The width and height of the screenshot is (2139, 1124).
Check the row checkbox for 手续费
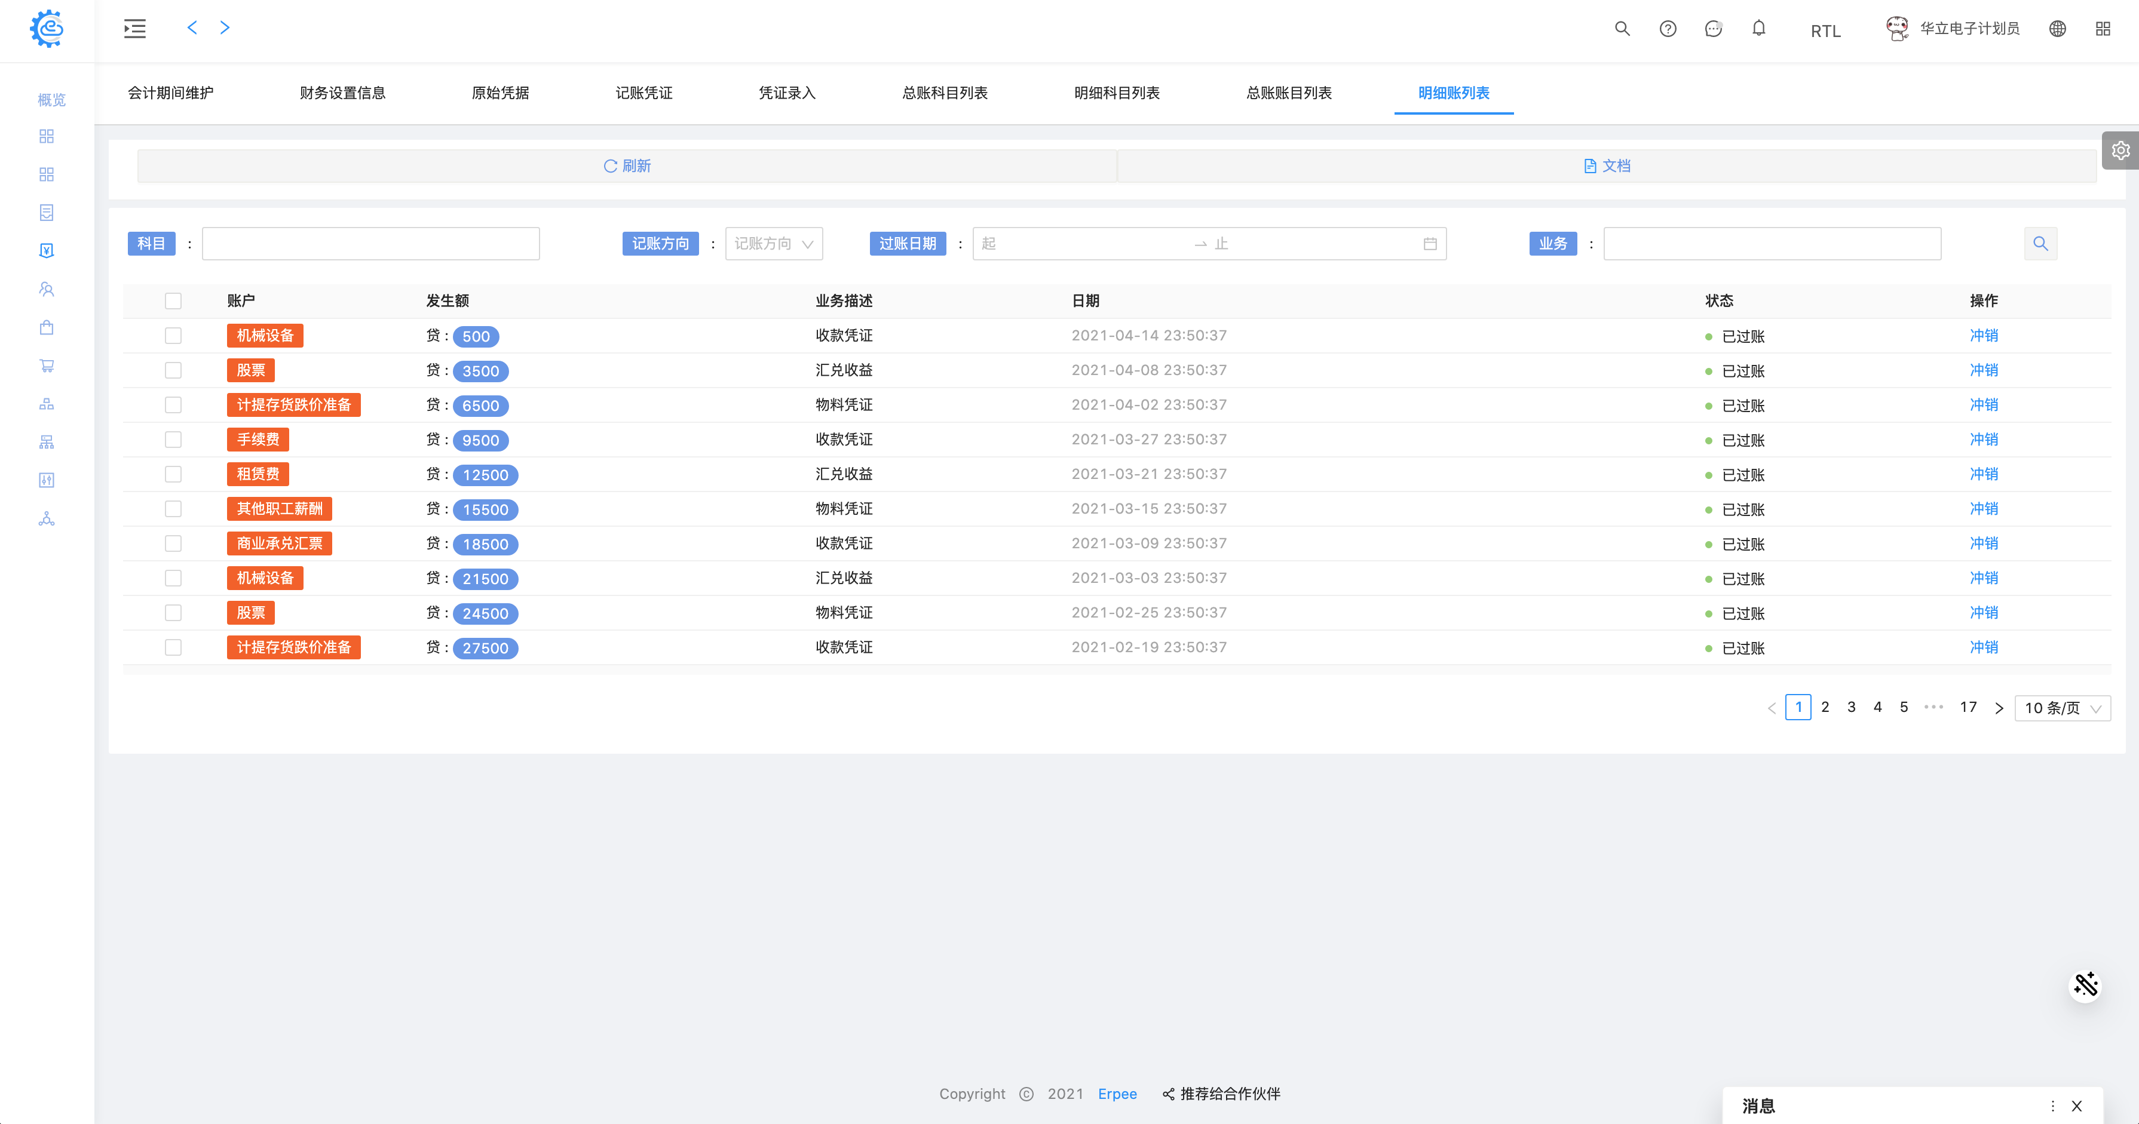[x=173, y=439]
